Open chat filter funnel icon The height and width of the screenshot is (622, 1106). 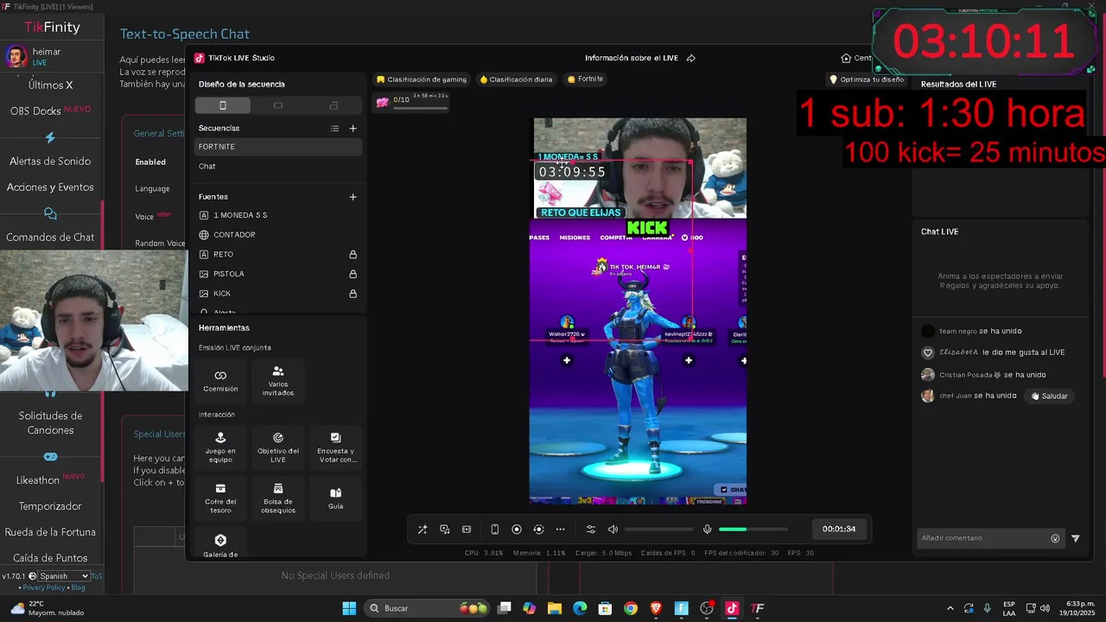pos(1076,538)
